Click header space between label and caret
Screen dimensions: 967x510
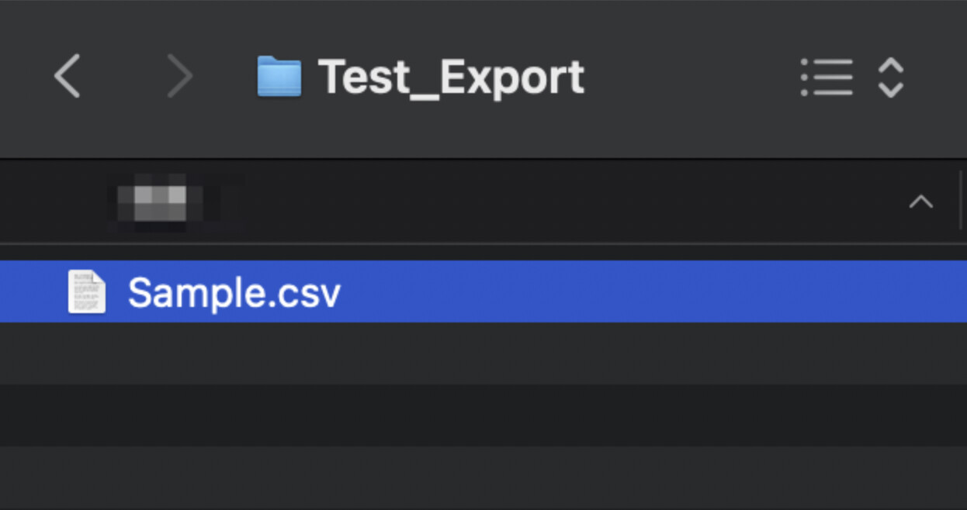pyautogui.click(x=543, y=202)
